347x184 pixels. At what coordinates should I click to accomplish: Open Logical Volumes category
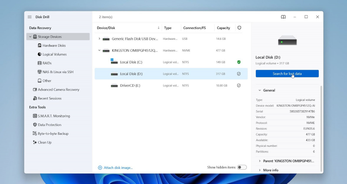click(55, 54)
